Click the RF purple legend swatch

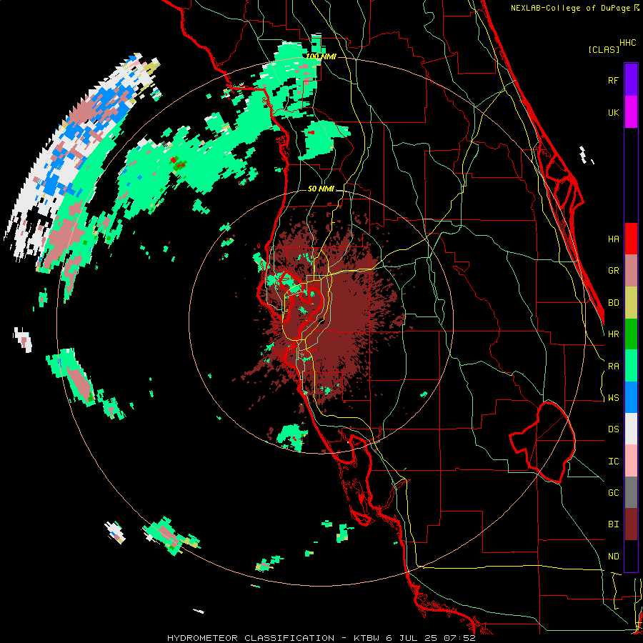[631, 80]
